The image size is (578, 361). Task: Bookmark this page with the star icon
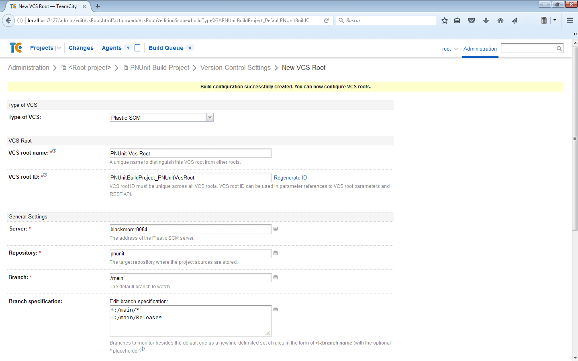pyautogui.click(x=444, y=20)
